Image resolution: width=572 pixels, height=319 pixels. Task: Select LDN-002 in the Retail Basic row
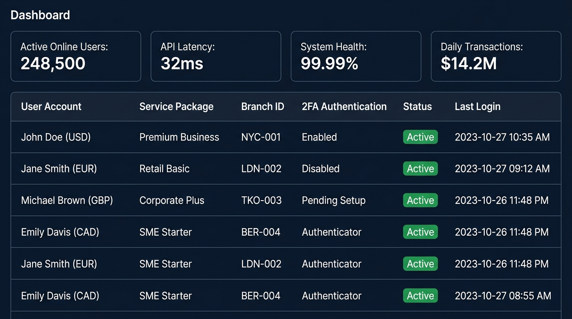tap(261, 169)
